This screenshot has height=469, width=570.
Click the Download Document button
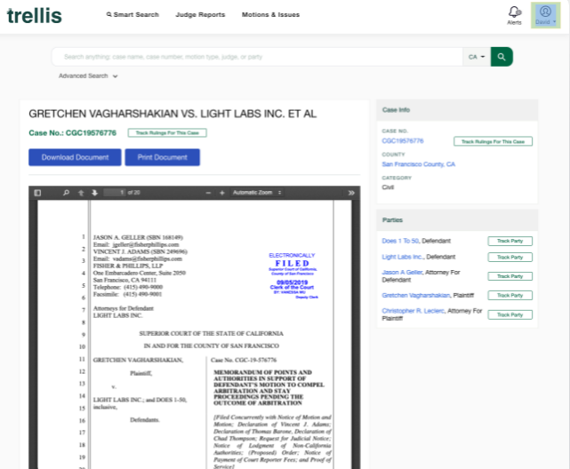(x=75, y=157)
